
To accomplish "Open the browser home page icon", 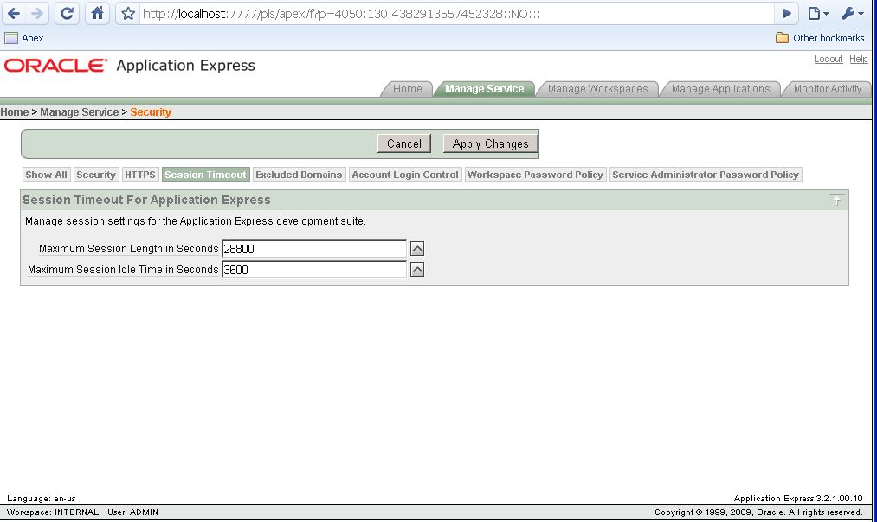I will [x=95, y=13].
